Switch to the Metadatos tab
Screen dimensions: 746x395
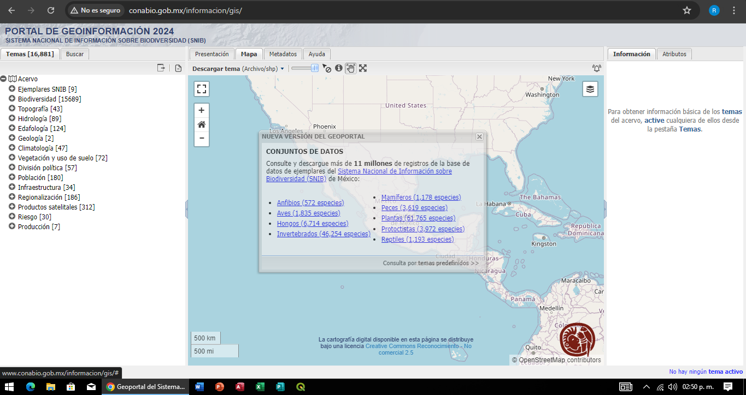pos(282,53)
